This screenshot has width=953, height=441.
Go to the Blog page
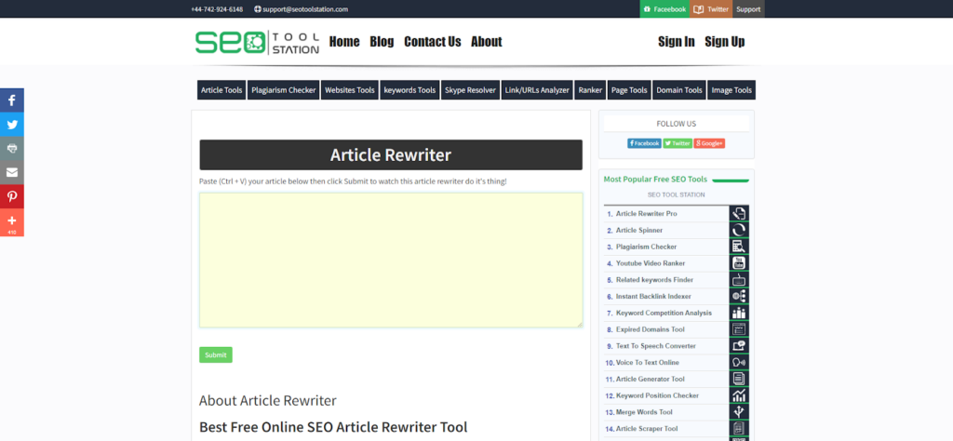(382, 42)
